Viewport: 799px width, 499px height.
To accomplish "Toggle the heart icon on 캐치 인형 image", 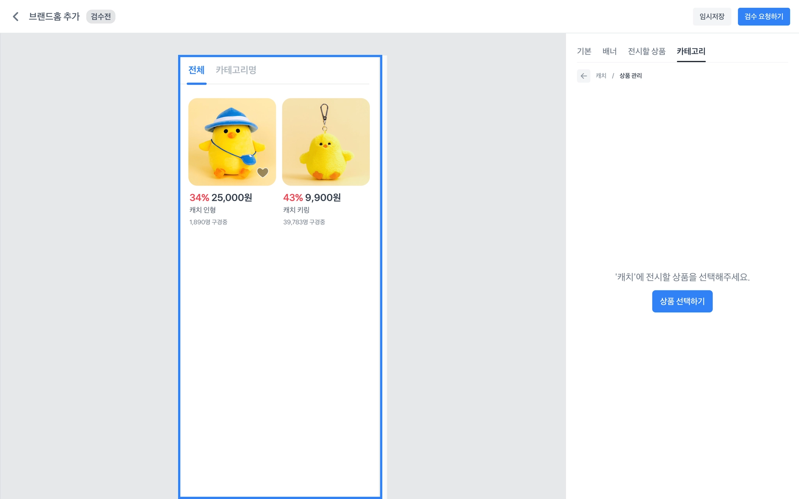I will pos(263,172).
